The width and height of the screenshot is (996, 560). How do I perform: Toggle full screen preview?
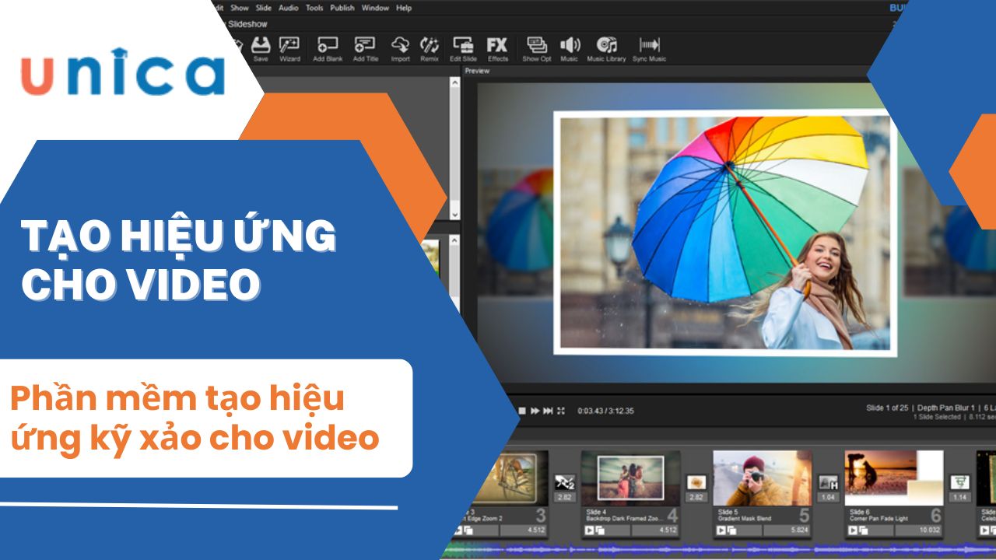[560, 411]
